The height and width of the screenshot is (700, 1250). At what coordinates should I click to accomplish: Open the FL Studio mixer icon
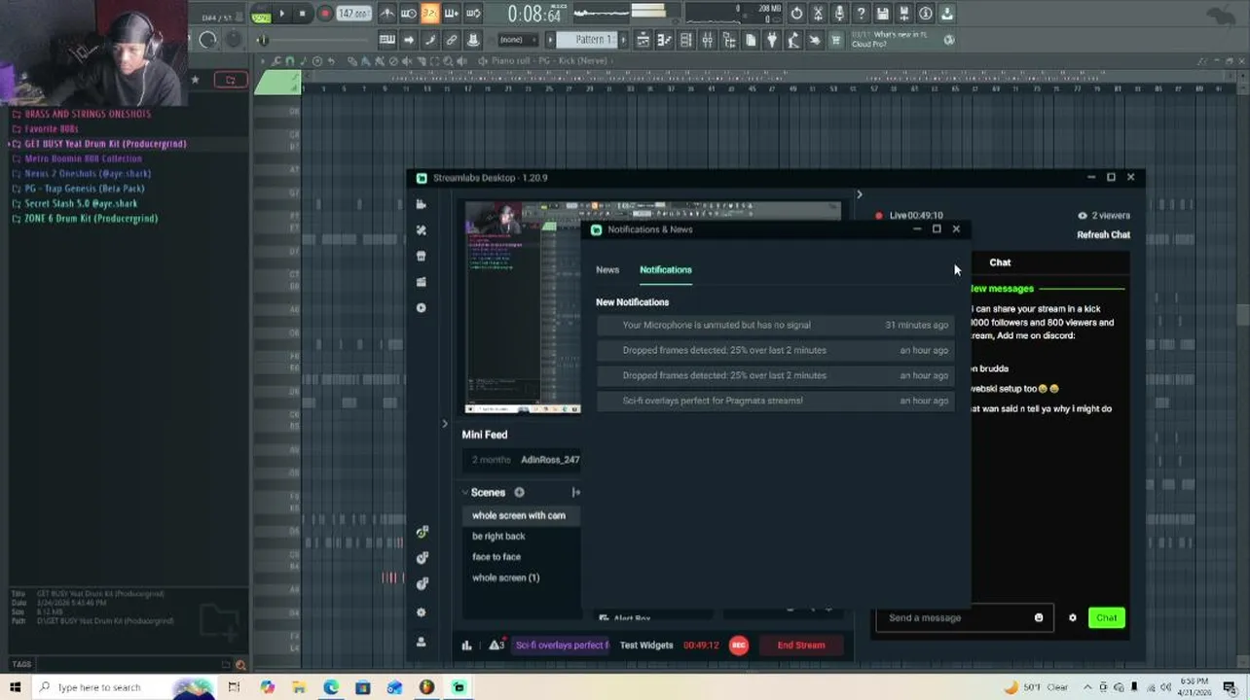[x=708, y=40]
